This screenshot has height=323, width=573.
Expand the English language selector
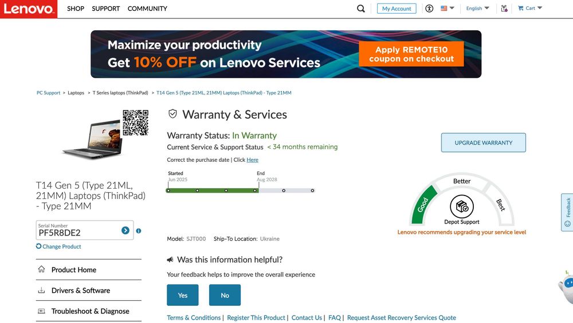[x=477, y=9]
